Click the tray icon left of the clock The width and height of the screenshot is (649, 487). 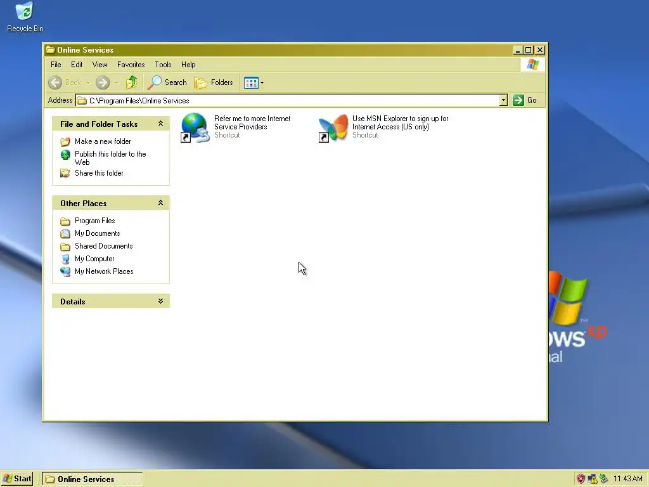coord(604,479)
